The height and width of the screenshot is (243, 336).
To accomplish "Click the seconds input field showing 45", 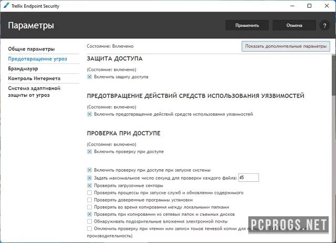I will [x=248, y=178].
